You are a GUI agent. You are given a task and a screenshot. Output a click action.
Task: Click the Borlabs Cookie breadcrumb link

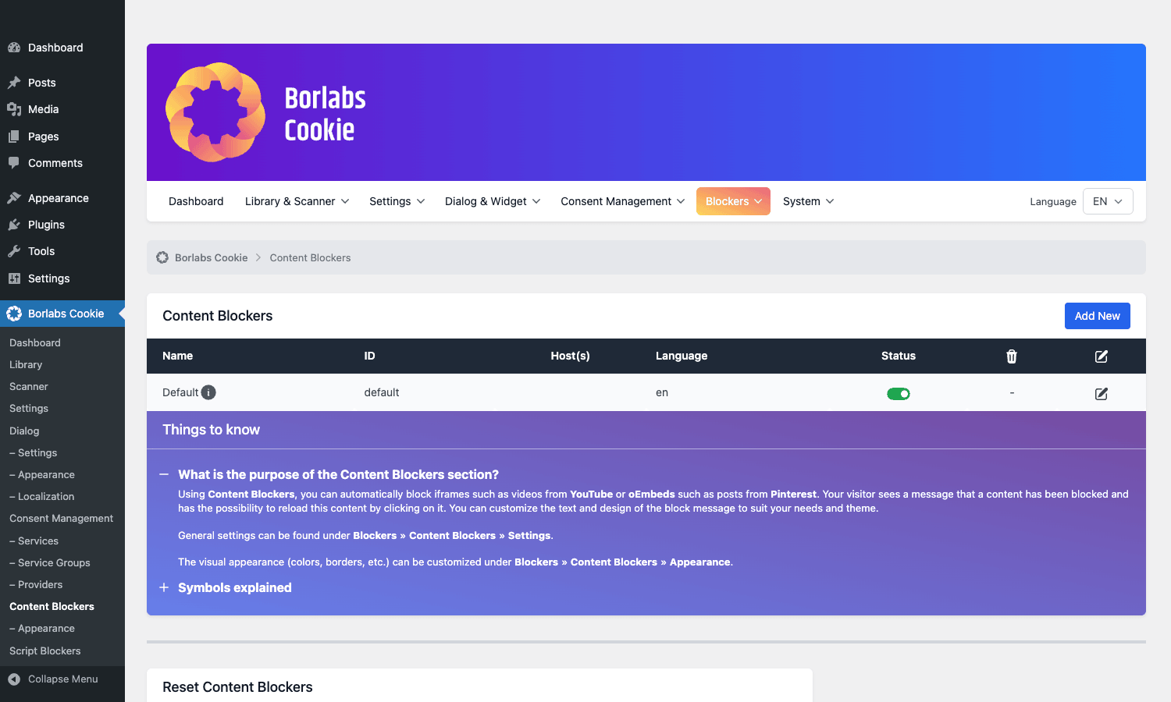212,257
